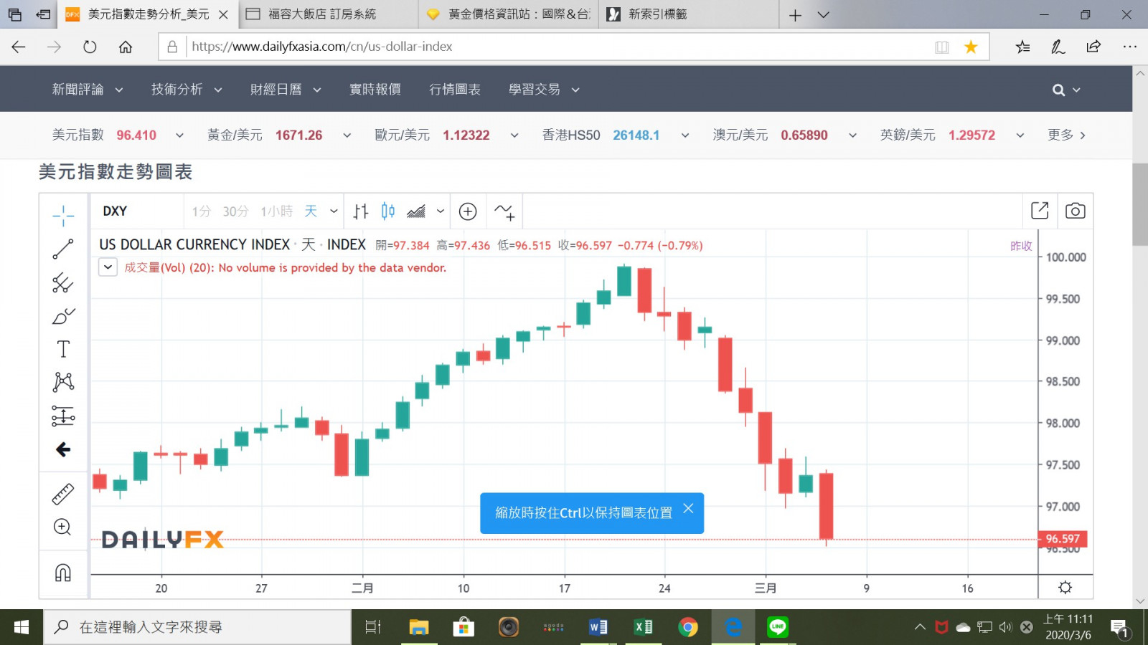This screenshot has width=1148, height=645.
Task: Open the prediction and measurement tools
Action: pos(63,416)
